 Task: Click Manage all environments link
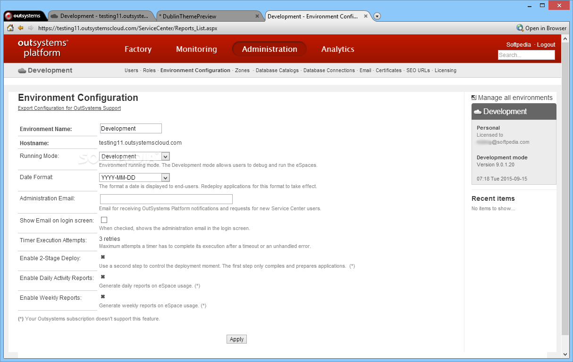515,98
